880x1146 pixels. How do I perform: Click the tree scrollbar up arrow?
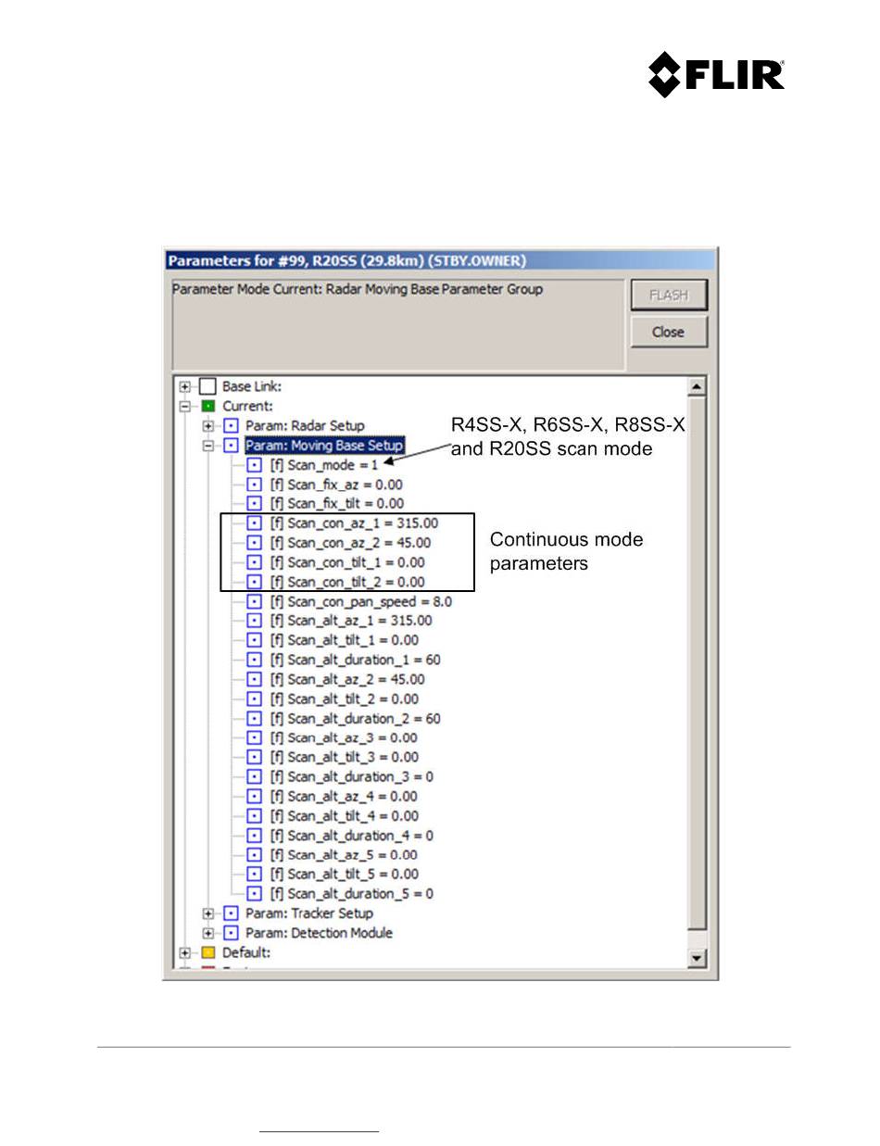click(698, 386)
